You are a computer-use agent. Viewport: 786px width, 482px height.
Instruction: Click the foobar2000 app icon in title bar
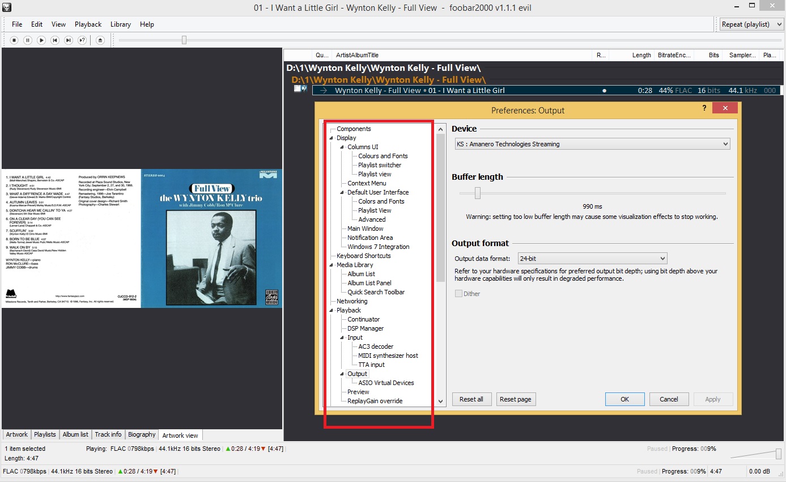pos(7,7)
